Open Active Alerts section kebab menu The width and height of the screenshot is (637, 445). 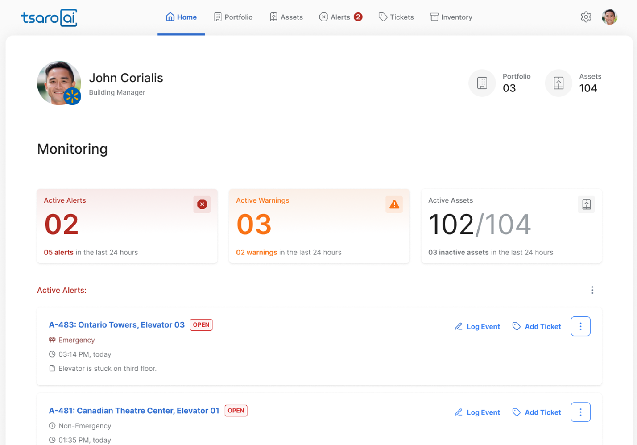click(x=592, y=290)
